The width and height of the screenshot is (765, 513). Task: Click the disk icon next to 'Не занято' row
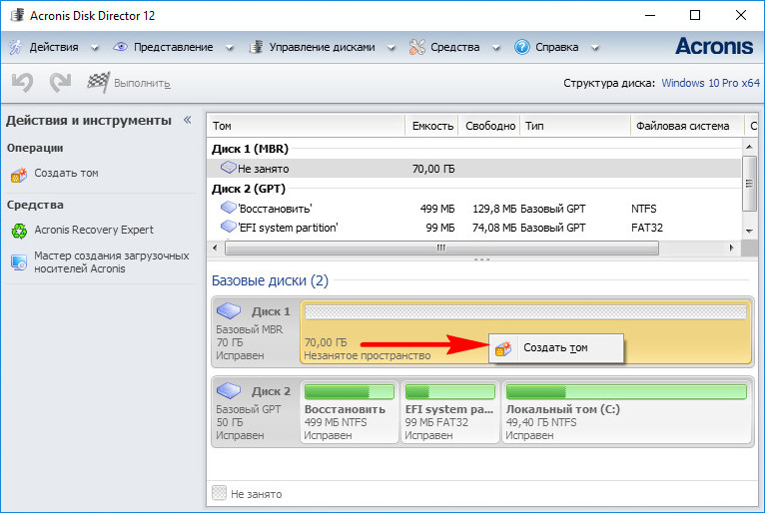228,168
